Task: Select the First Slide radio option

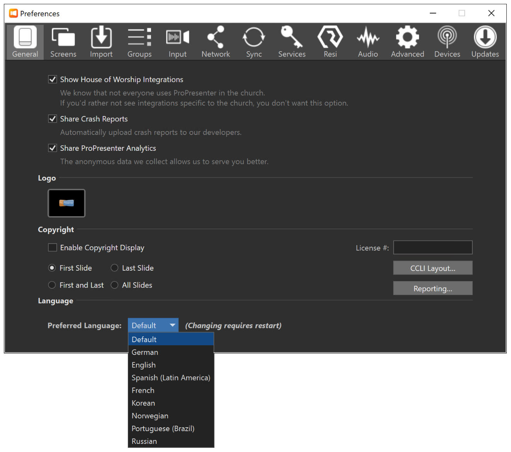Action: (x=52, y=268)
